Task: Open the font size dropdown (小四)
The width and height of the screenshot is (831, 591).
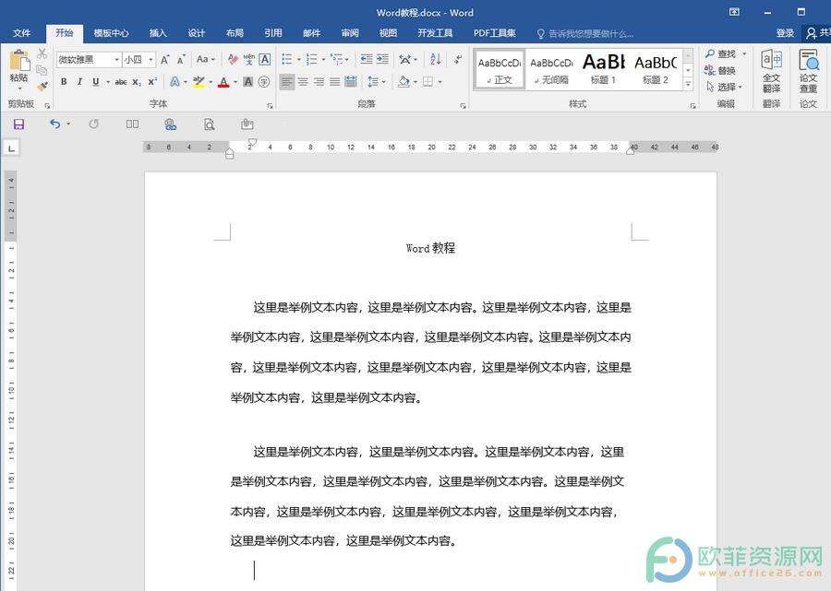Action: click(x=151, y=60)
